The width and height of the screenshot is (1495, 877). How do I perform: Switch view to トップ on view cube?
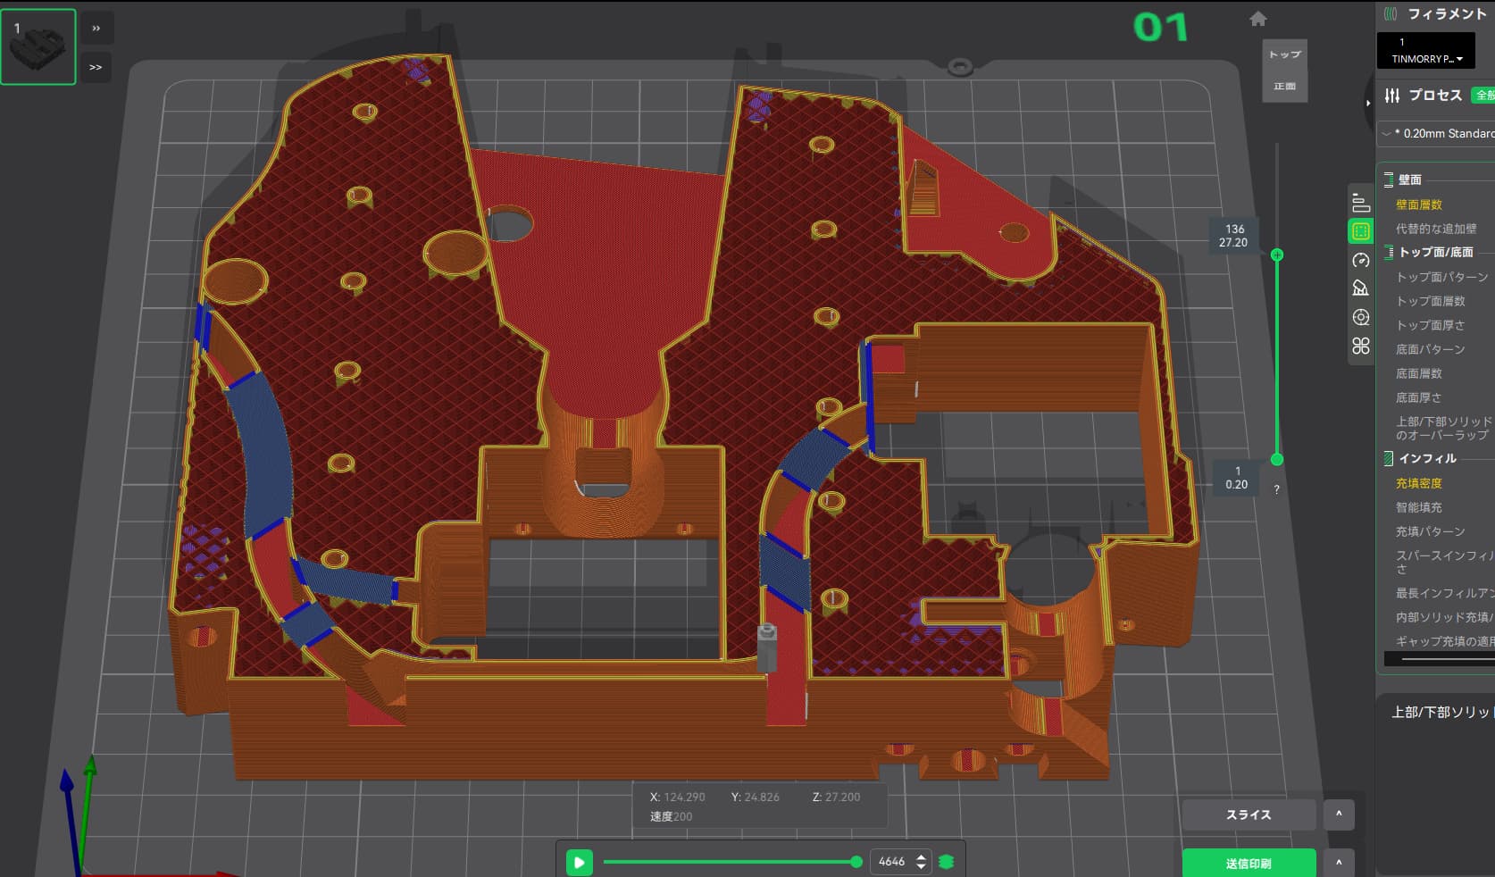[1285, 54]
